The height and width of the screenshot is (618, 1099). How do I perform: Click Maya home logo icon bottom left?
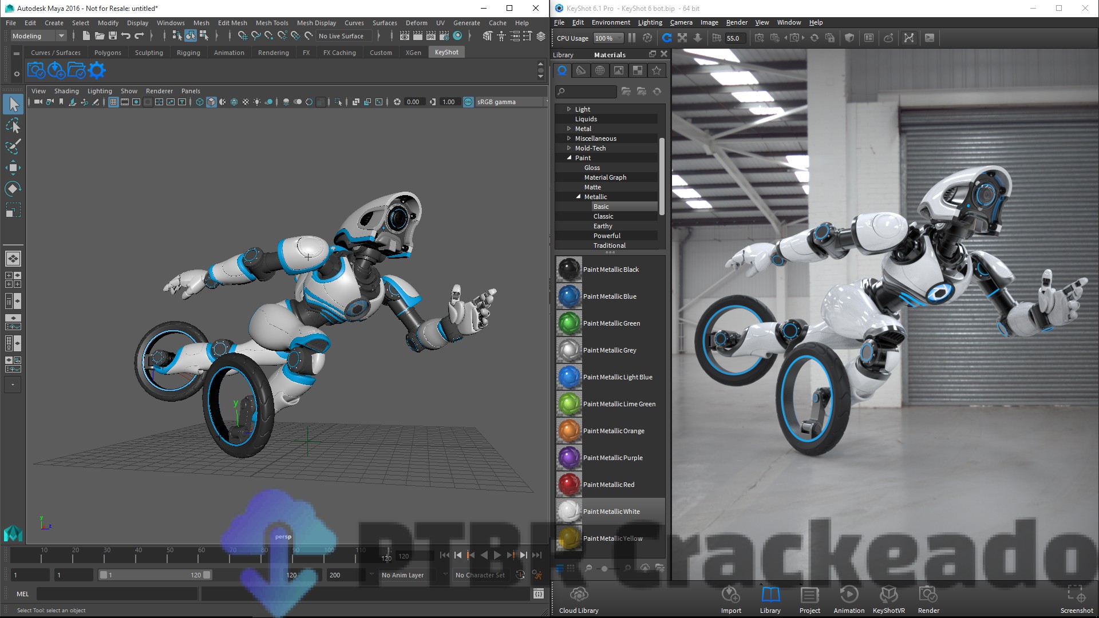(x=13, y=533)
